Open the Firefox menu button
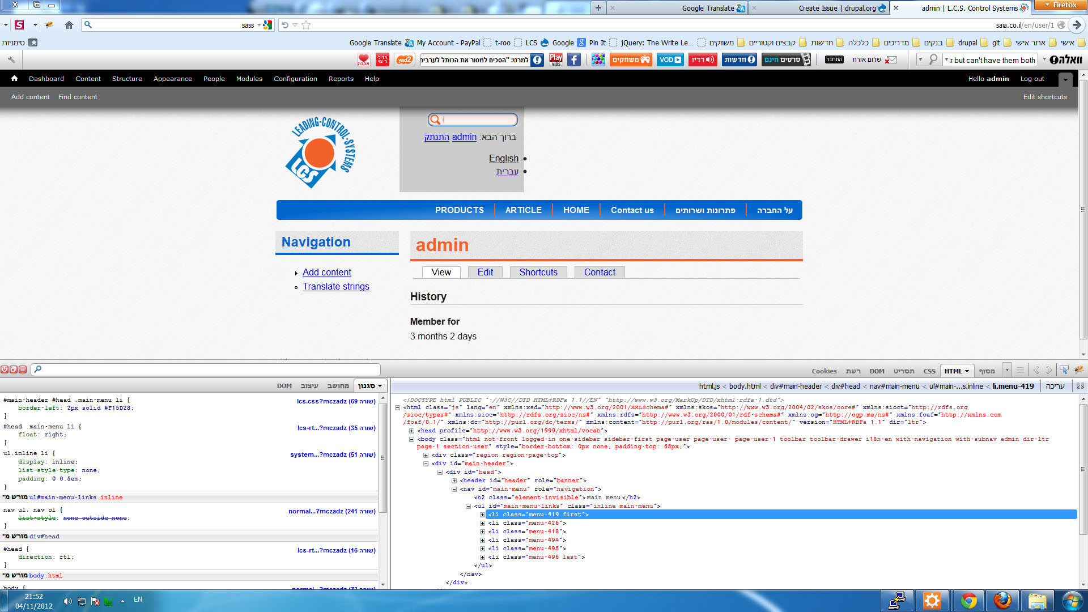This screenshot has height=612, width=1088. 1061,5
